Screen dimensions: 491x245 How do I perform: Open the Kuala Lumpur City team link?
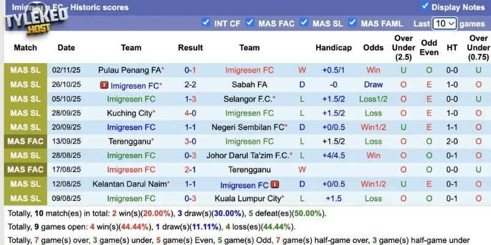point(248,198)
